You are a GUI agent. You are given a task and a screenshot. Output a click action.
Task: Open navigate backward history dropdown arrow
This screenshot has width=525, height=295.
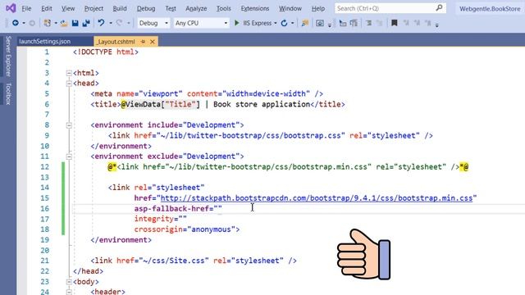24,24
